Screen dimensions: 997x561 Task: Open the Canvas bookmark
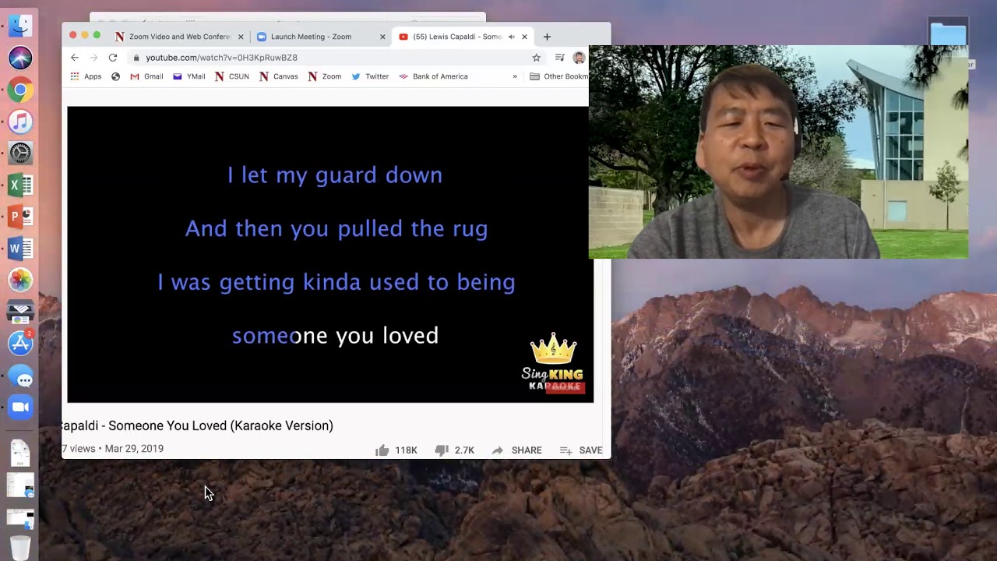tap(279, 76)
